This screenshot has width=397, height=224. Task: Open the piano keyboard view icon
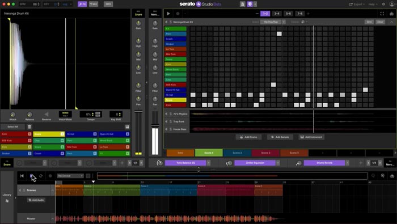[x=127, y=126]
